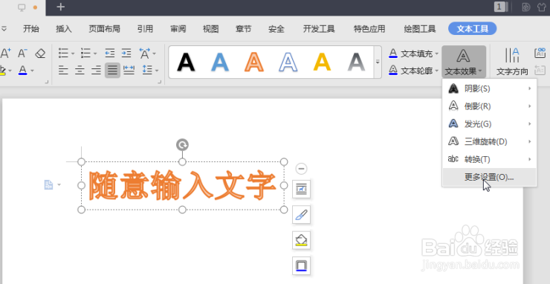Open 三维旋转(D) 3D rotation submenu
Viewport: 550px width, 284px height.
click(x=489, y=141)
